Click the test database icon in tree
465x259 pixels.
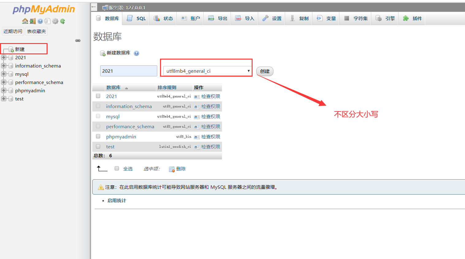pyautogui.click(x=11, y=99)
